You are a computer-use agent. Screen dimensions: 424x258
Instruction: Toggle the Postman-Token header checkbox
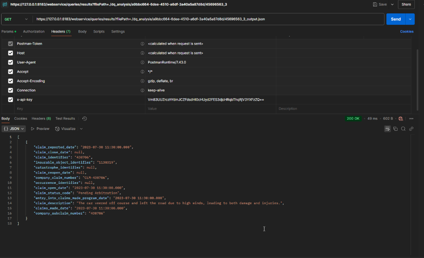11,44
